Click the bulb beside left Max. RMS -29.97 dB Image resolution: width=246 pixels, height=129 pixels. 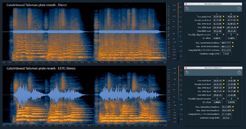click(224, 88)
